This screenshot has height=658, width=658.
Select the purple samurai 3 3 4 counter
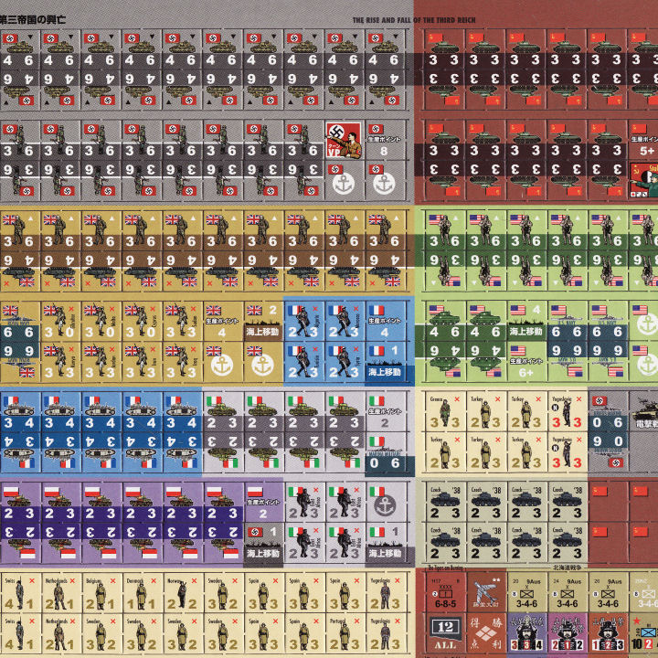[526, 634]
